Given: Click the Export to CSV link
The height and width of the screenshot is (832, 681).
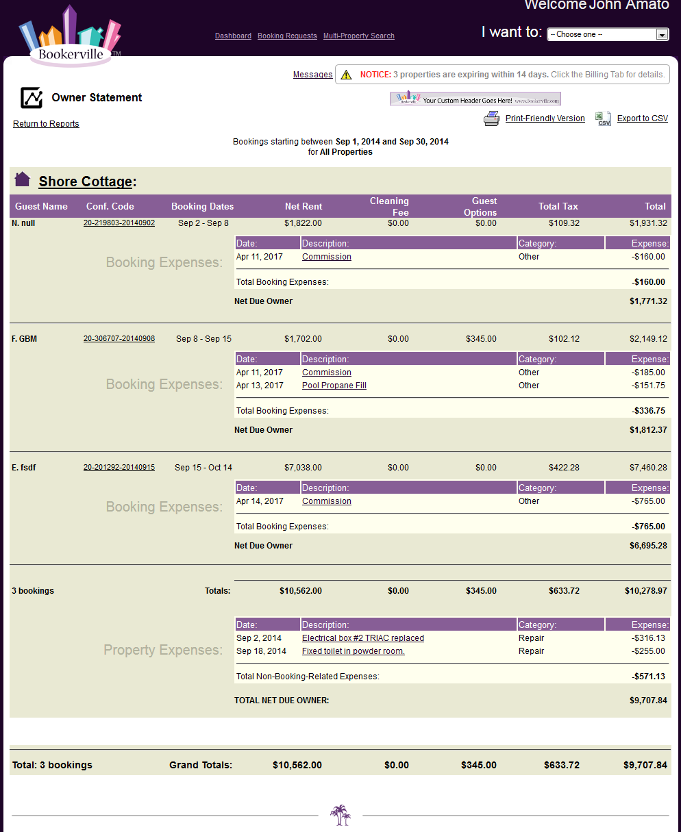Looking at the screenshot, I should [642, 118].
